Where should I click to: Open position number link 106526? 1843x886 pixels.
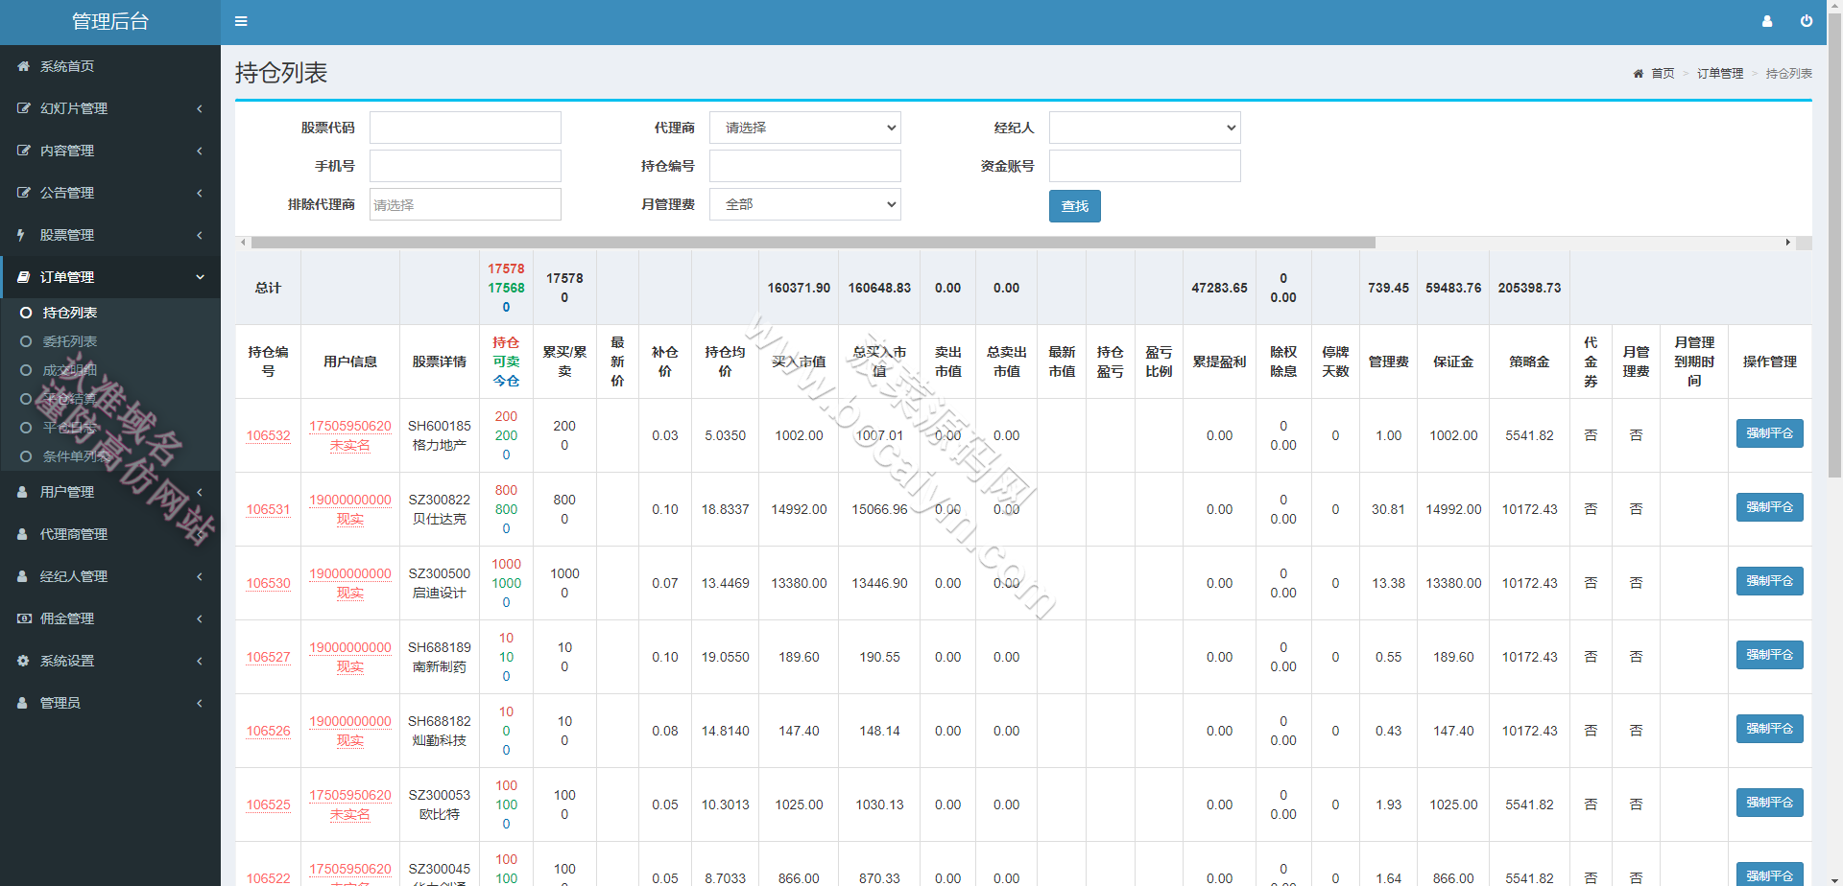coord(268,731)
